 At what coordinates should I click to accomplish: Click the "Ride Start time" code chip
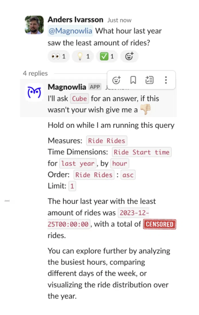click(141, 152)
